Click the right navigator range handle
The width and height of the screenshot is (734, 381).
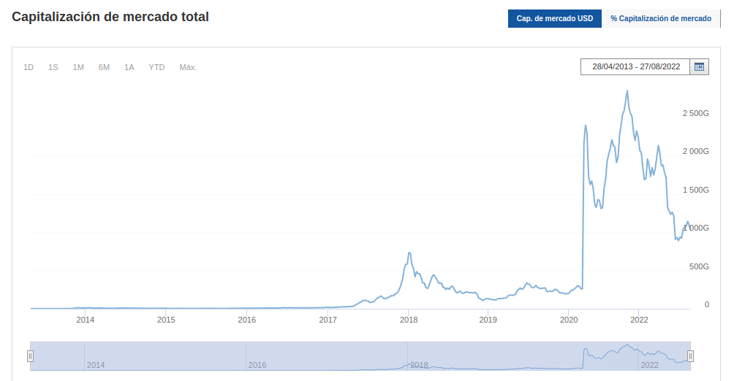tap(690, 356)
